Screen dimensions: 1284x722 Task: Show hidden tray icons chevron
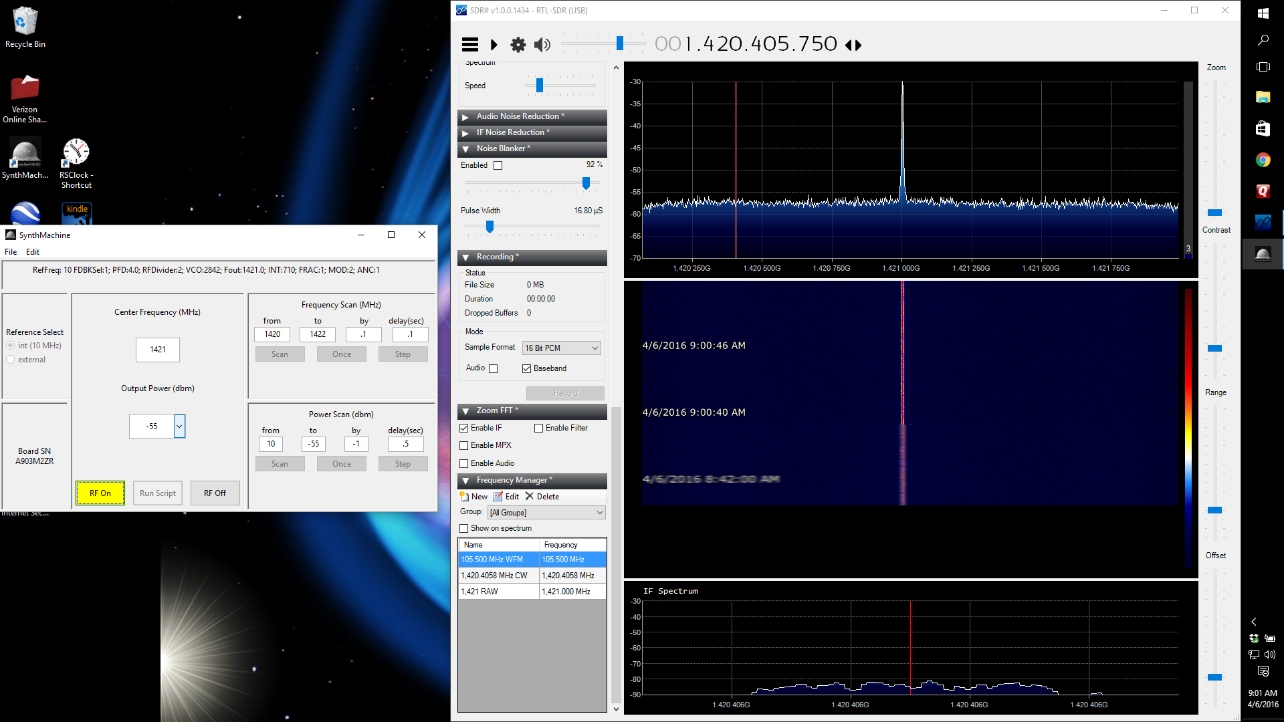coord(1254,622)
